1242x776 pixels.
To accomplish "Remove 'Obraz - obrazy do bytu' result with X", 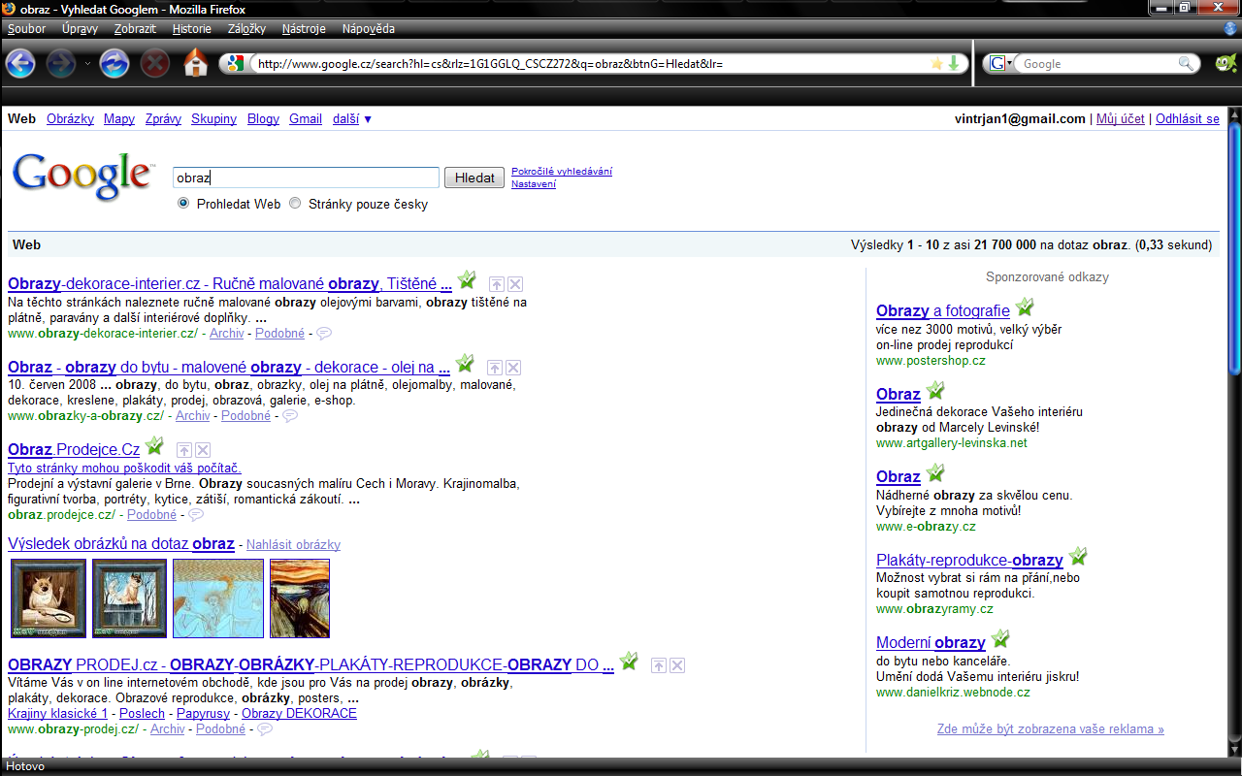I will click(513, 368).
